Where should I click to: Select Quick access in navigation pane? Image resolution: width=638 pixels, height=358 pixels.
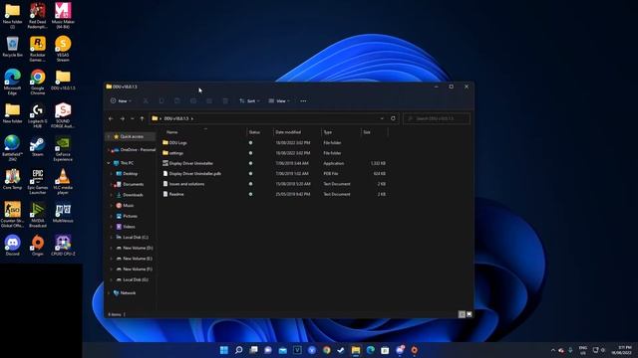[131, 137]
